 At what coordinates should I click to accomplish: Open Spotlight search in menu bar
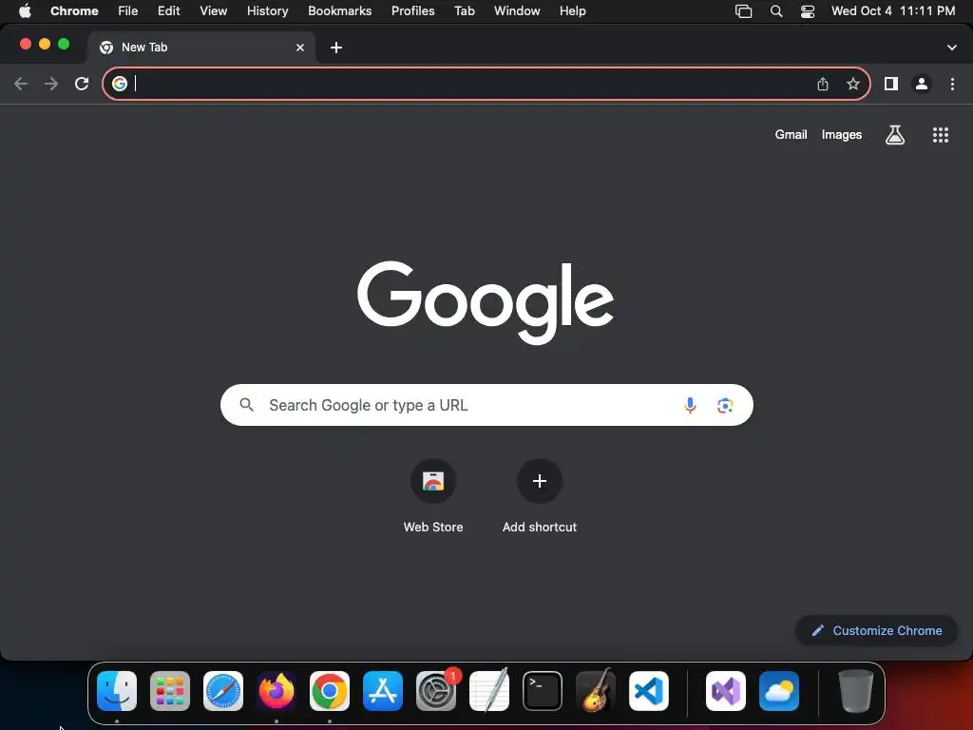click(776, 11)
